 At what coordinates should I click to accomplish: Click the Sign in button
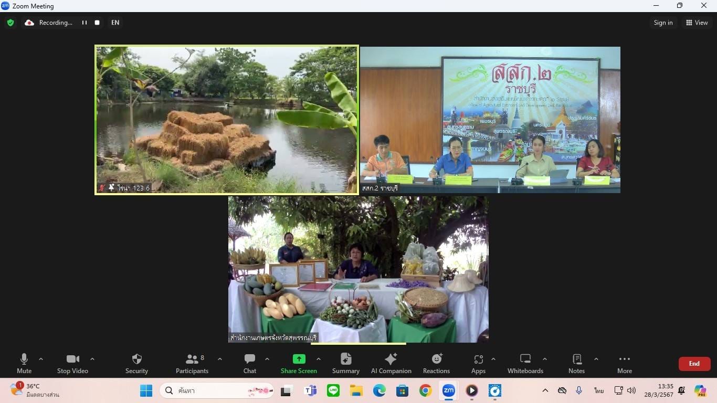pyautogui.click(x=663, y=23)
